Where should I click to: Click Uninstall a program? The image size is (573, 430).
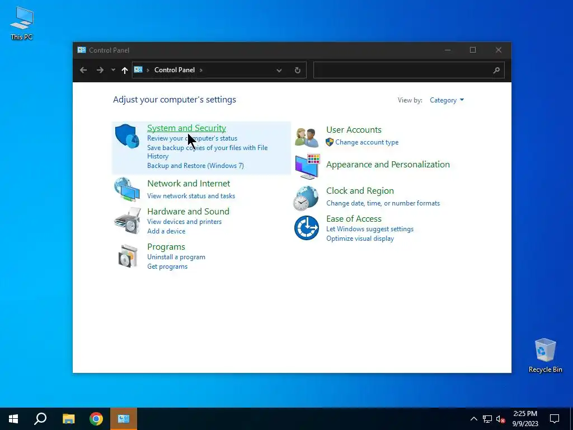pos(176,257)
